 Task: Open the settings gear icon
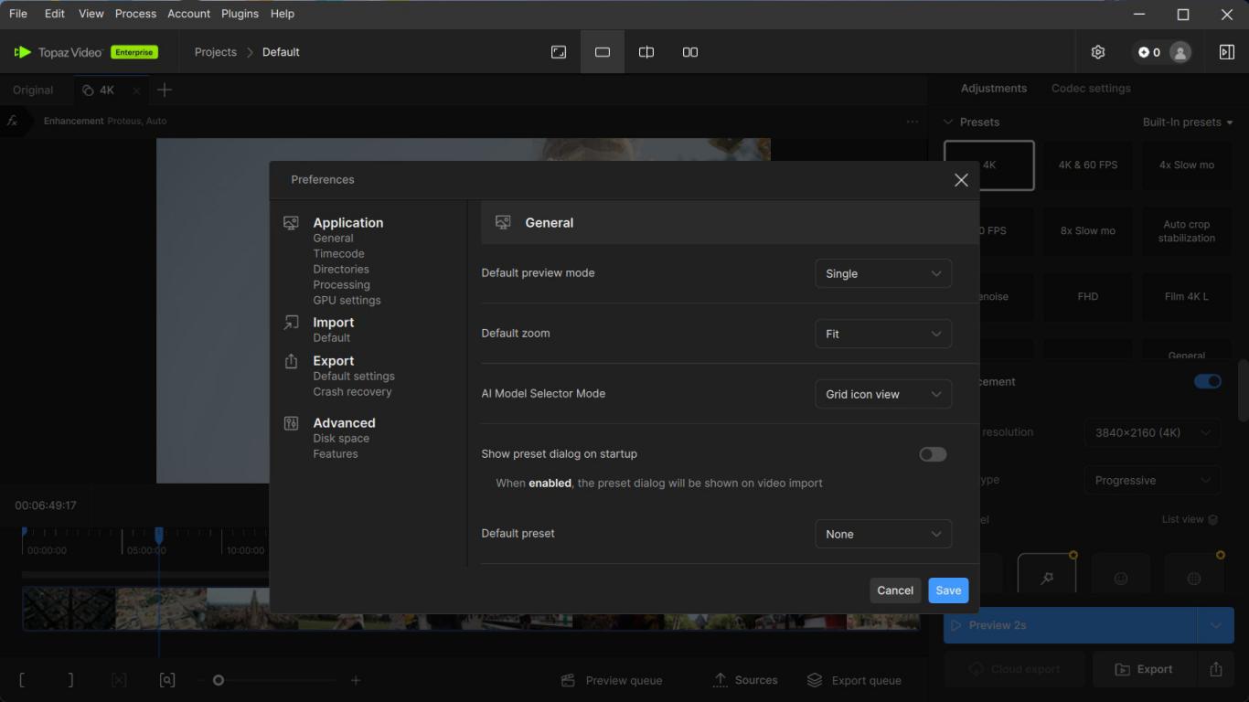click(x=1098, y=52)
